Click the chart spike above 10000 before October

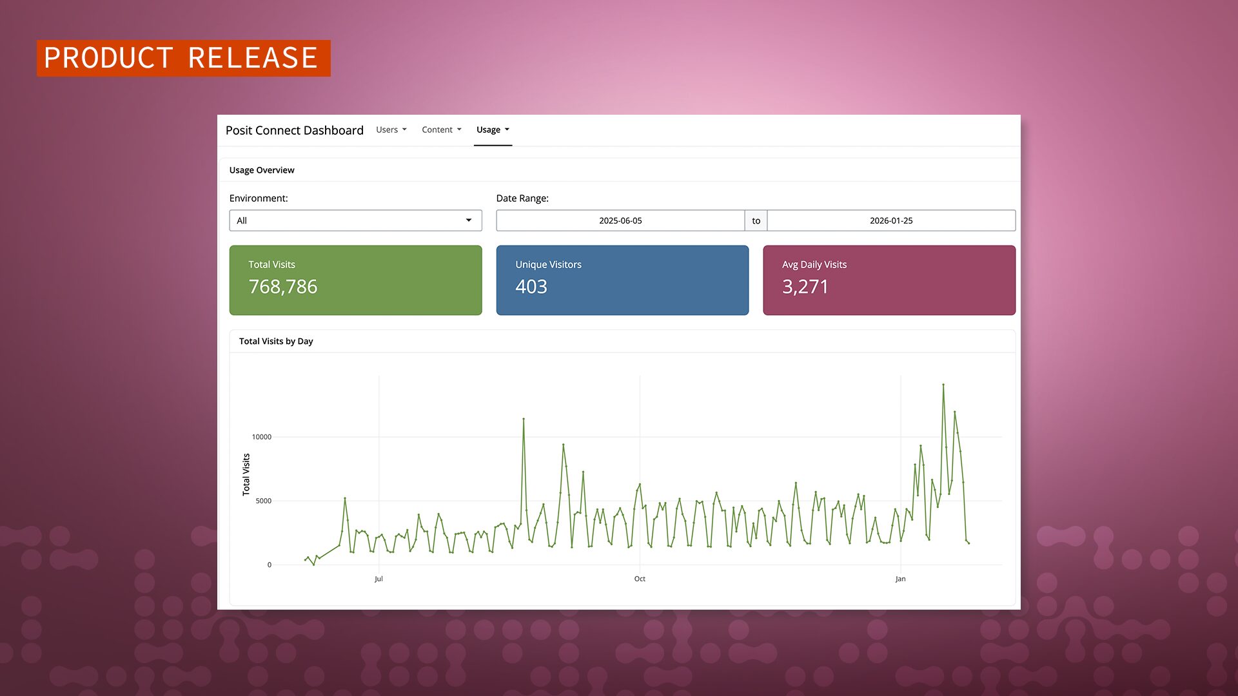point(524,419)
